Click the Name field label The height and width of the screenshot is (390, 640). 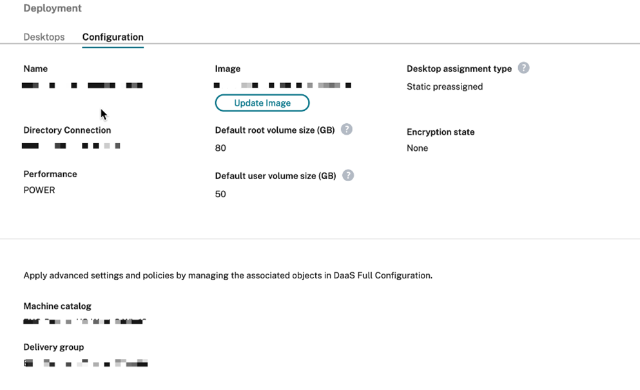35,68
